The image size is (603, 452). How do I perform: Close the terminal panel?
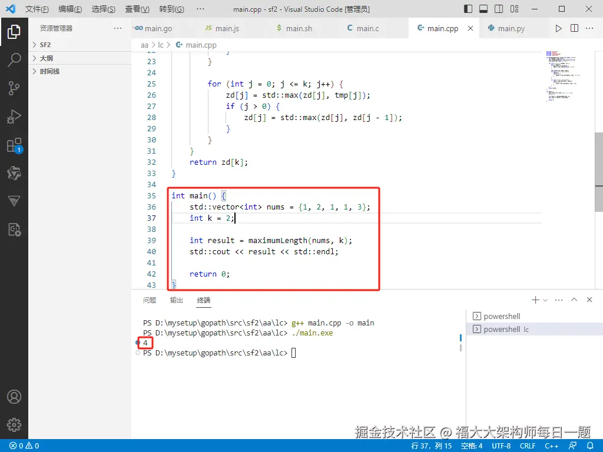589,300
